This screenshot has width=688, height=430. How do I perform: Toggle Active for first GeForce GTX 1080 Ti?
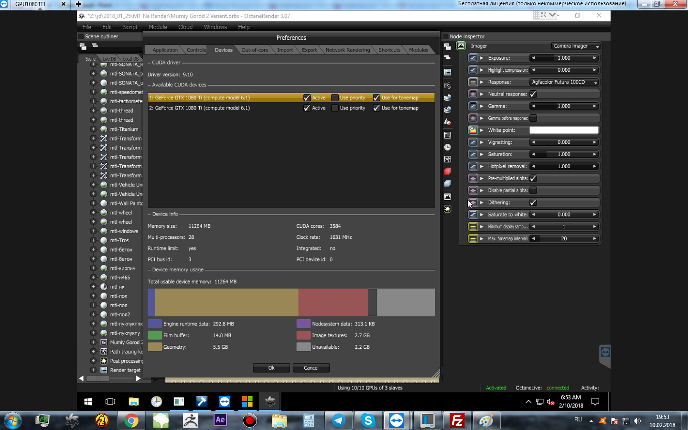point(307,97)
